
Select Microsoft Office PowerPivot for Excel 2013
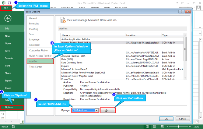click(x=122, y=73)
